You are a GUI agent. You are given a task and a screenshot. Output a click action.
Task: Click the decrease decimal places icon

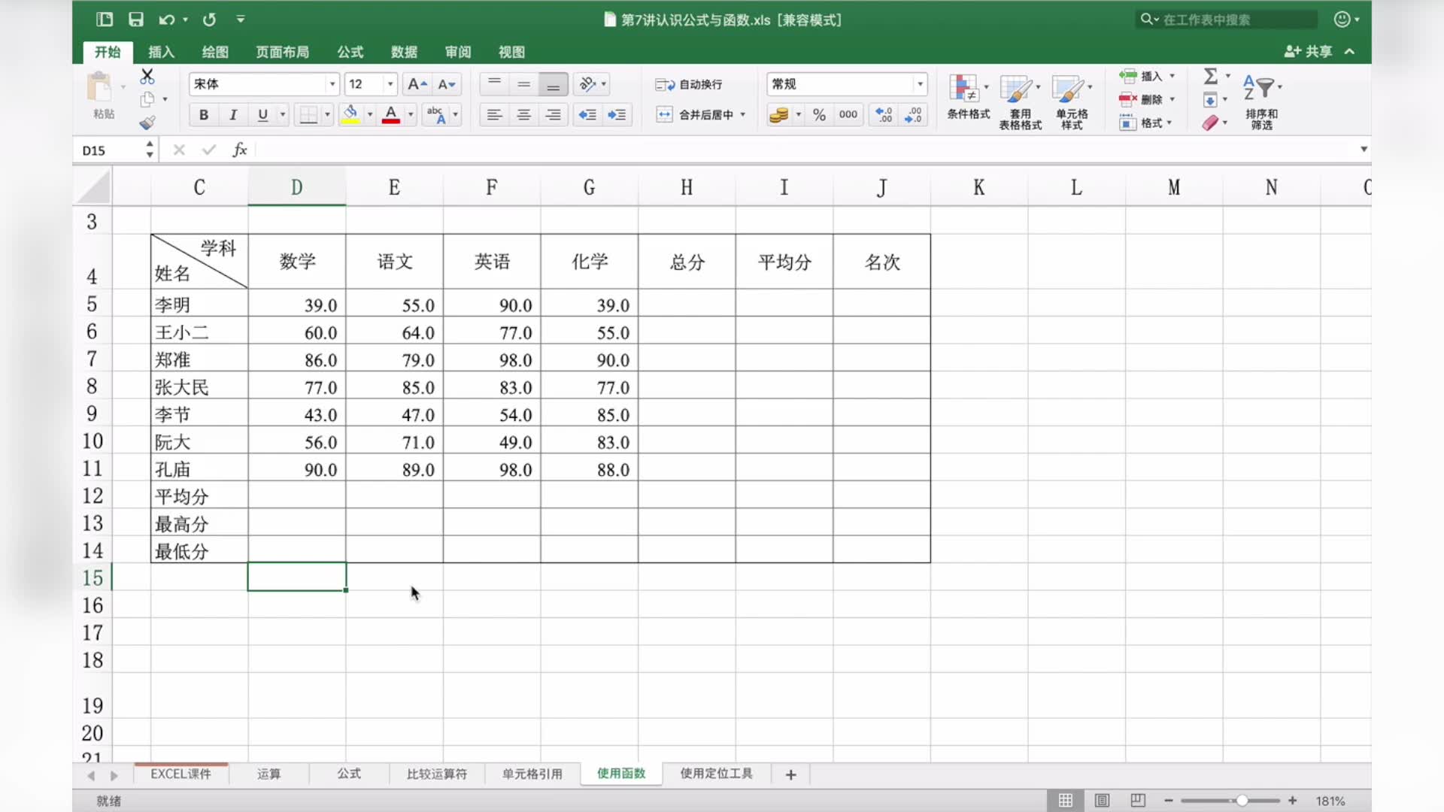(913, 115)
